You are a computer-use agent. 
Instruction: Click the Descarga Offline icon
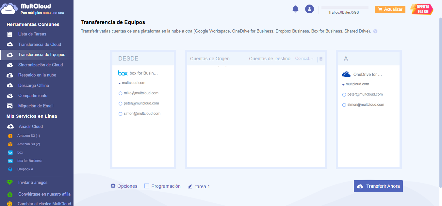[x=10, y=85]
